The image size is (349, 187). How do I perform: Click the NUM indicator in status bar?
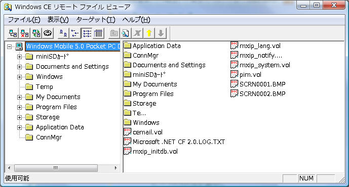tap(306, 178)
